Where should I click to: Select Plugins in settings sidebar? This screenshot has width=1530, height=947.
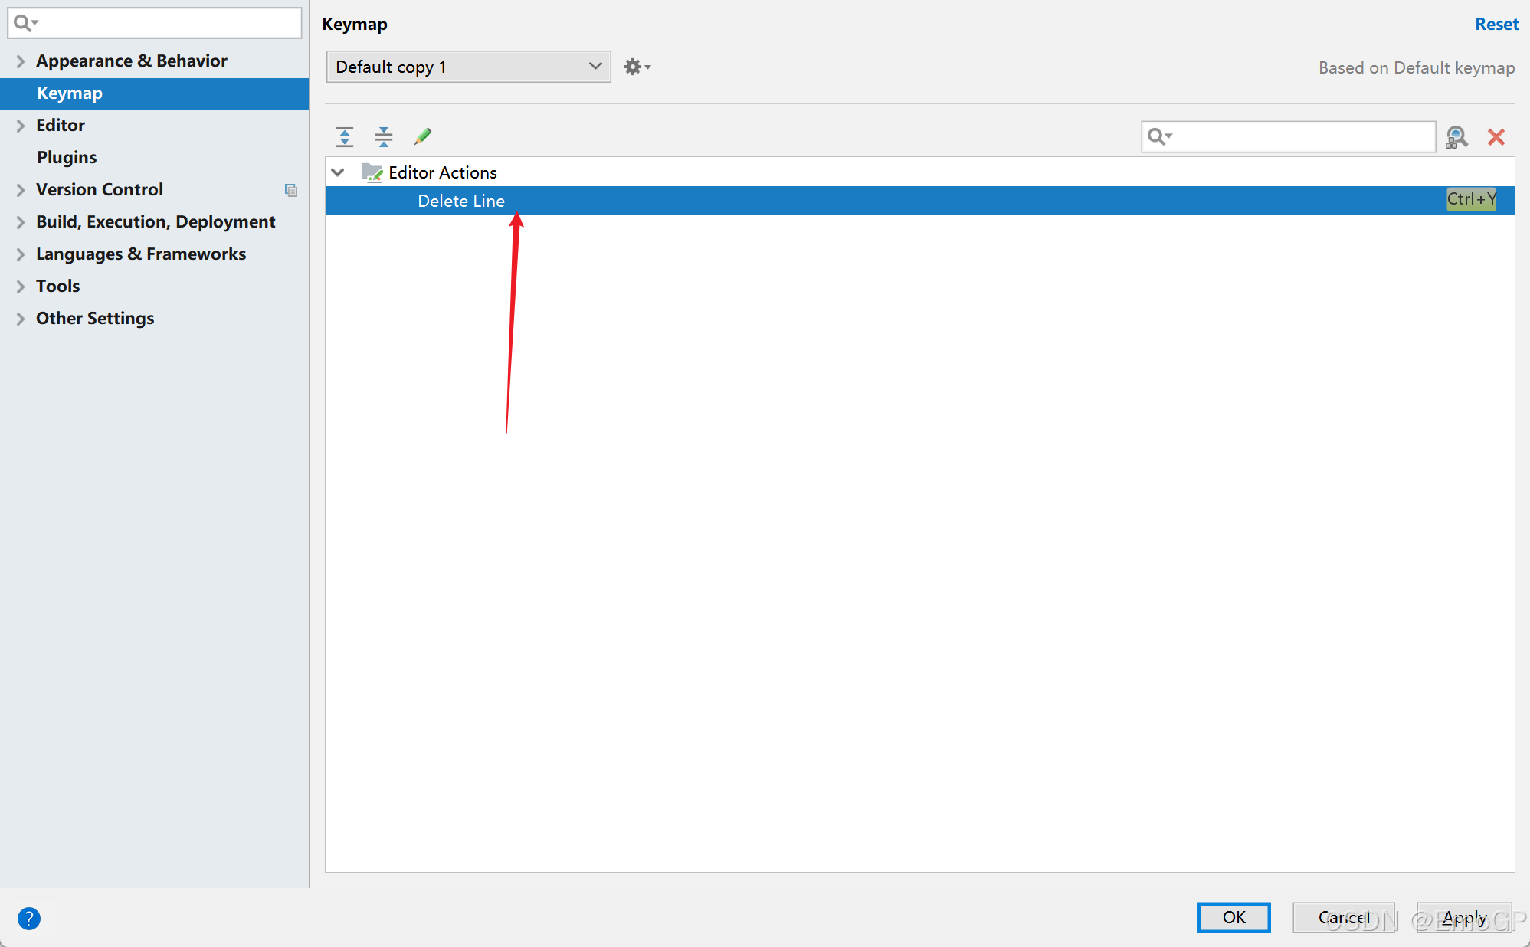click(67, 158)
